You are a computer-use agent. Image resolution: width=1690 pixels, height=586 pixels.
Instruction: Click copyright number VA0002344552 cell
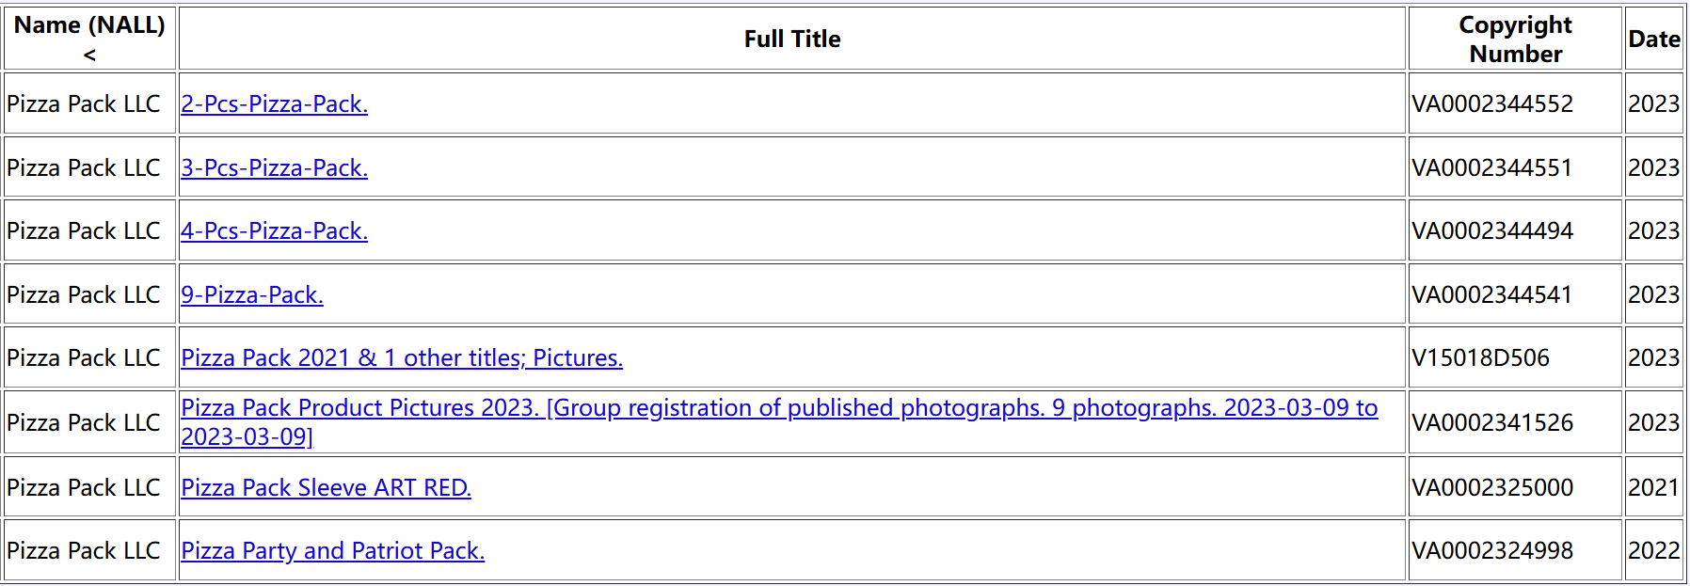tap(1515, 103)
